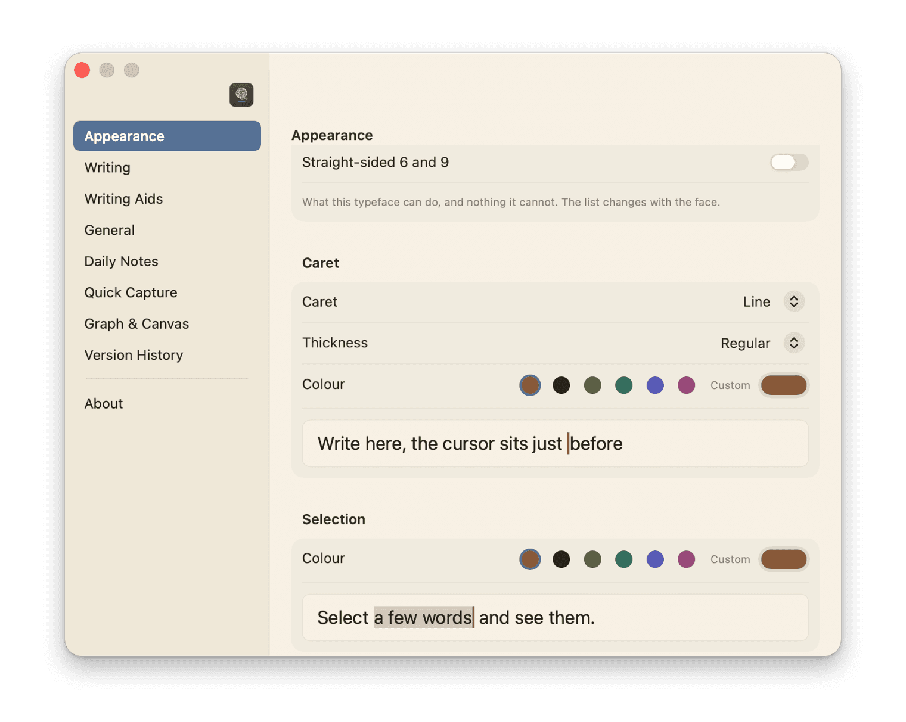The width and height of the screenshot is (906, 722).
Task: Open the About section
Action: click(167, 403)
